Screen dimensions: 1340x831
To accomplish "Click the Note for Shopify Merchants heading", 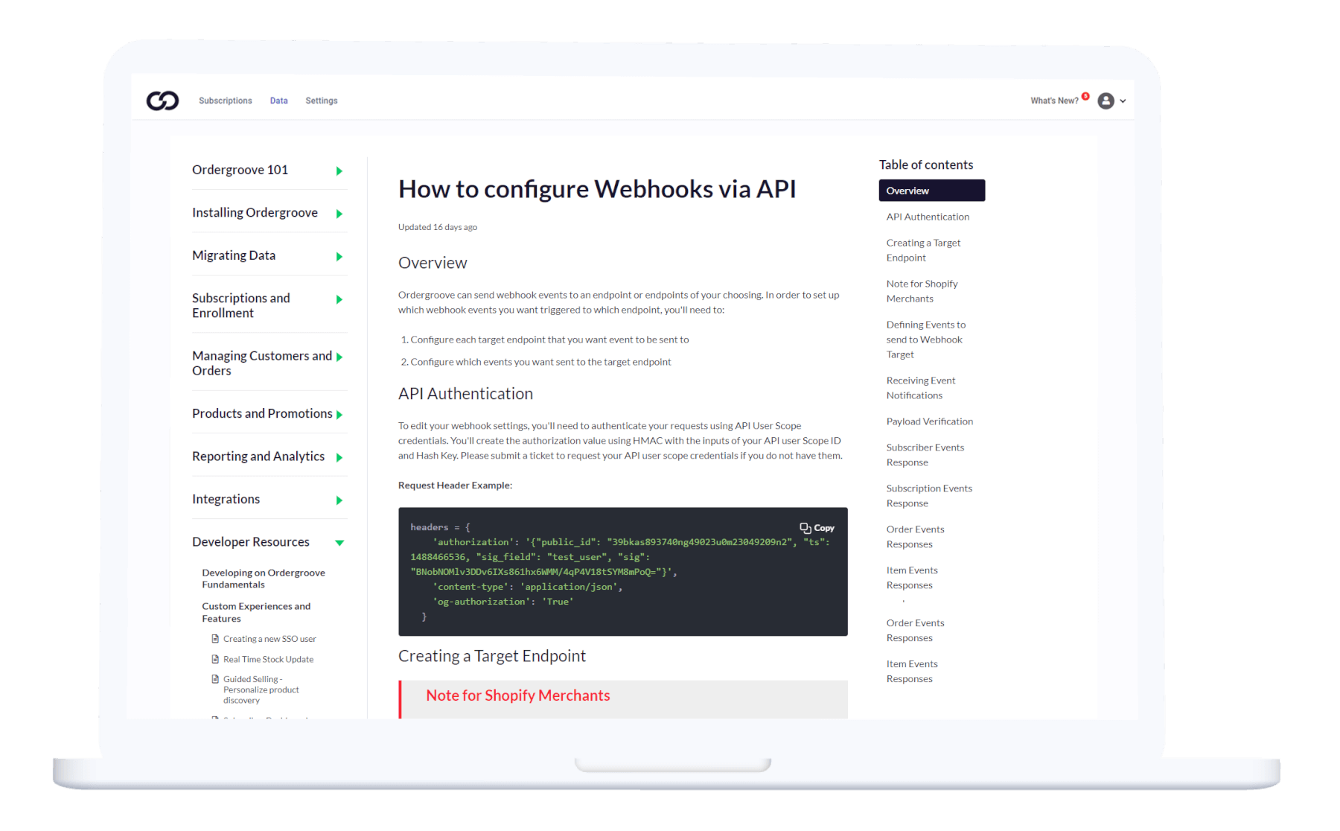I will (518, 695).
